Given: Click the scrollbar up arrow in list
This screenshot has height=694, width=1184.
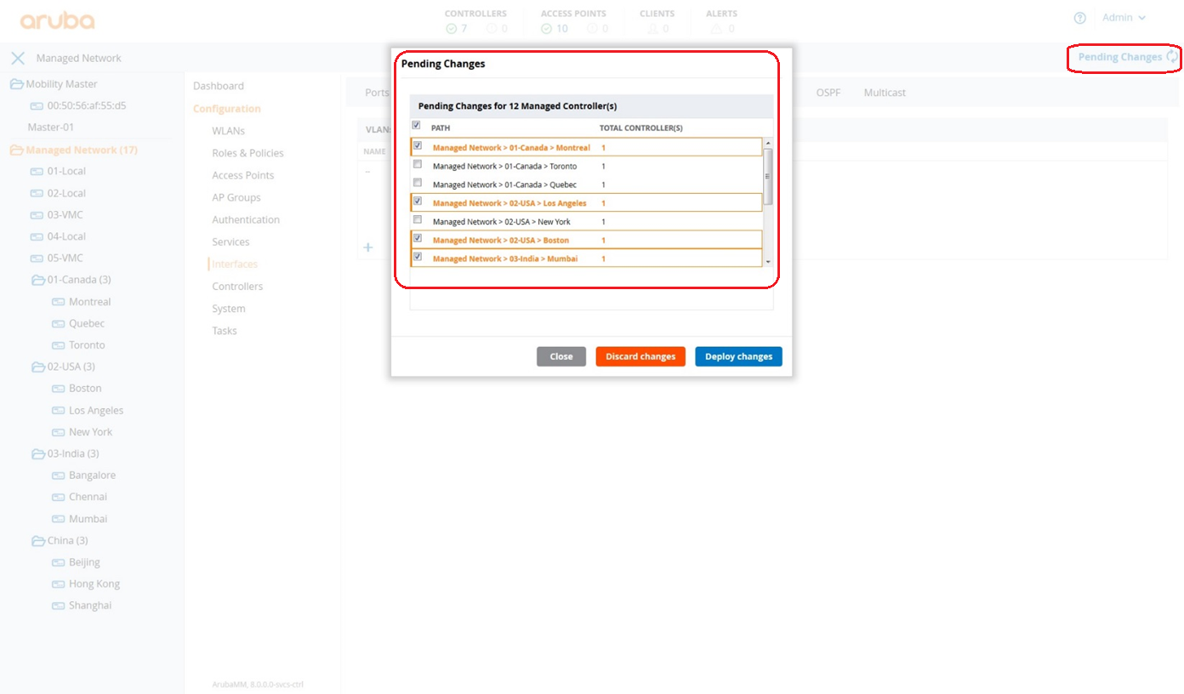Looking at the screenshot, I should [768, 143].
